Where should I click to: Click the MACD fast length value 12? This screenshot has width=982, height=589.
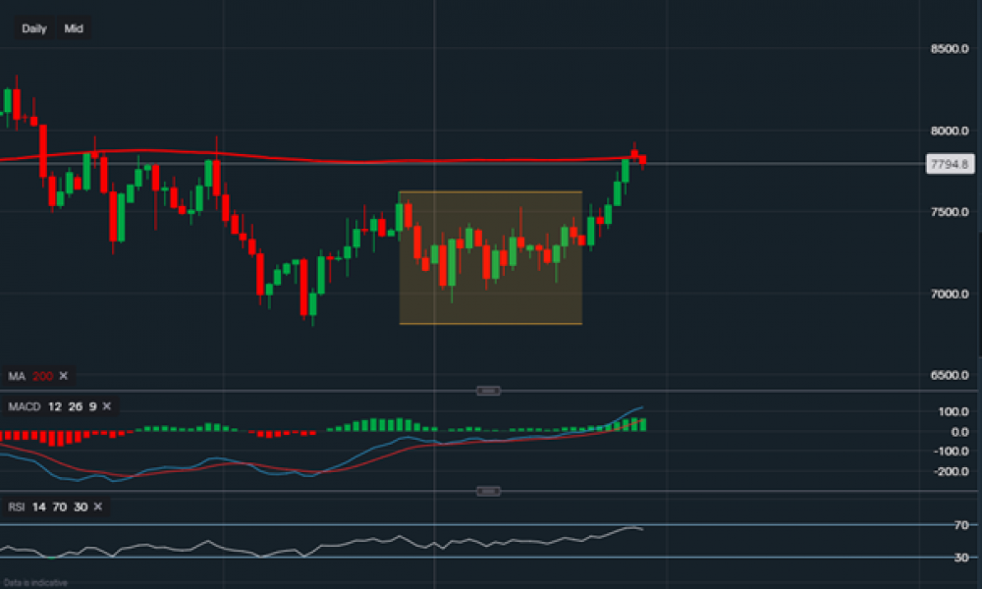tap(55, 405)
